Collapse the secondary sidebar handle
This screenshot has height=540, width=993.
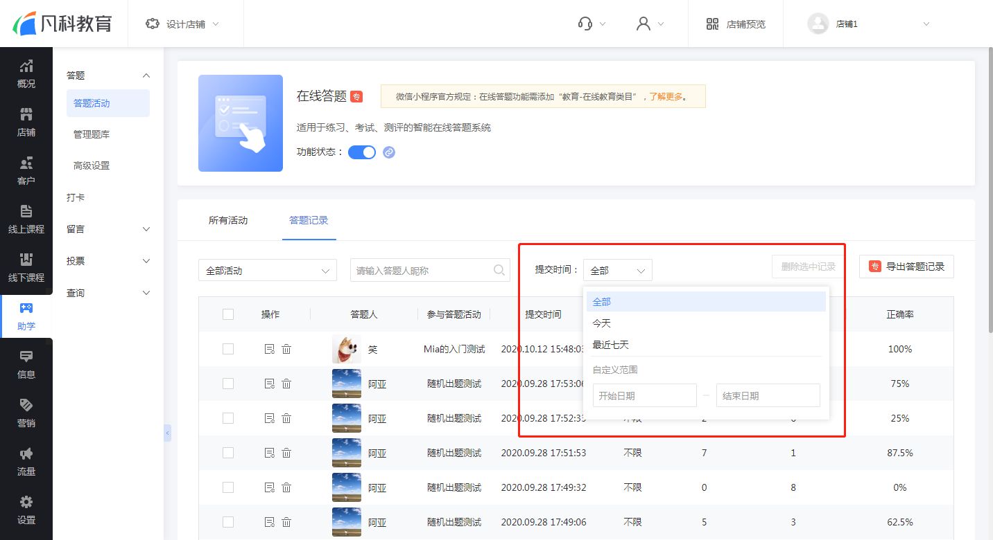167,433
